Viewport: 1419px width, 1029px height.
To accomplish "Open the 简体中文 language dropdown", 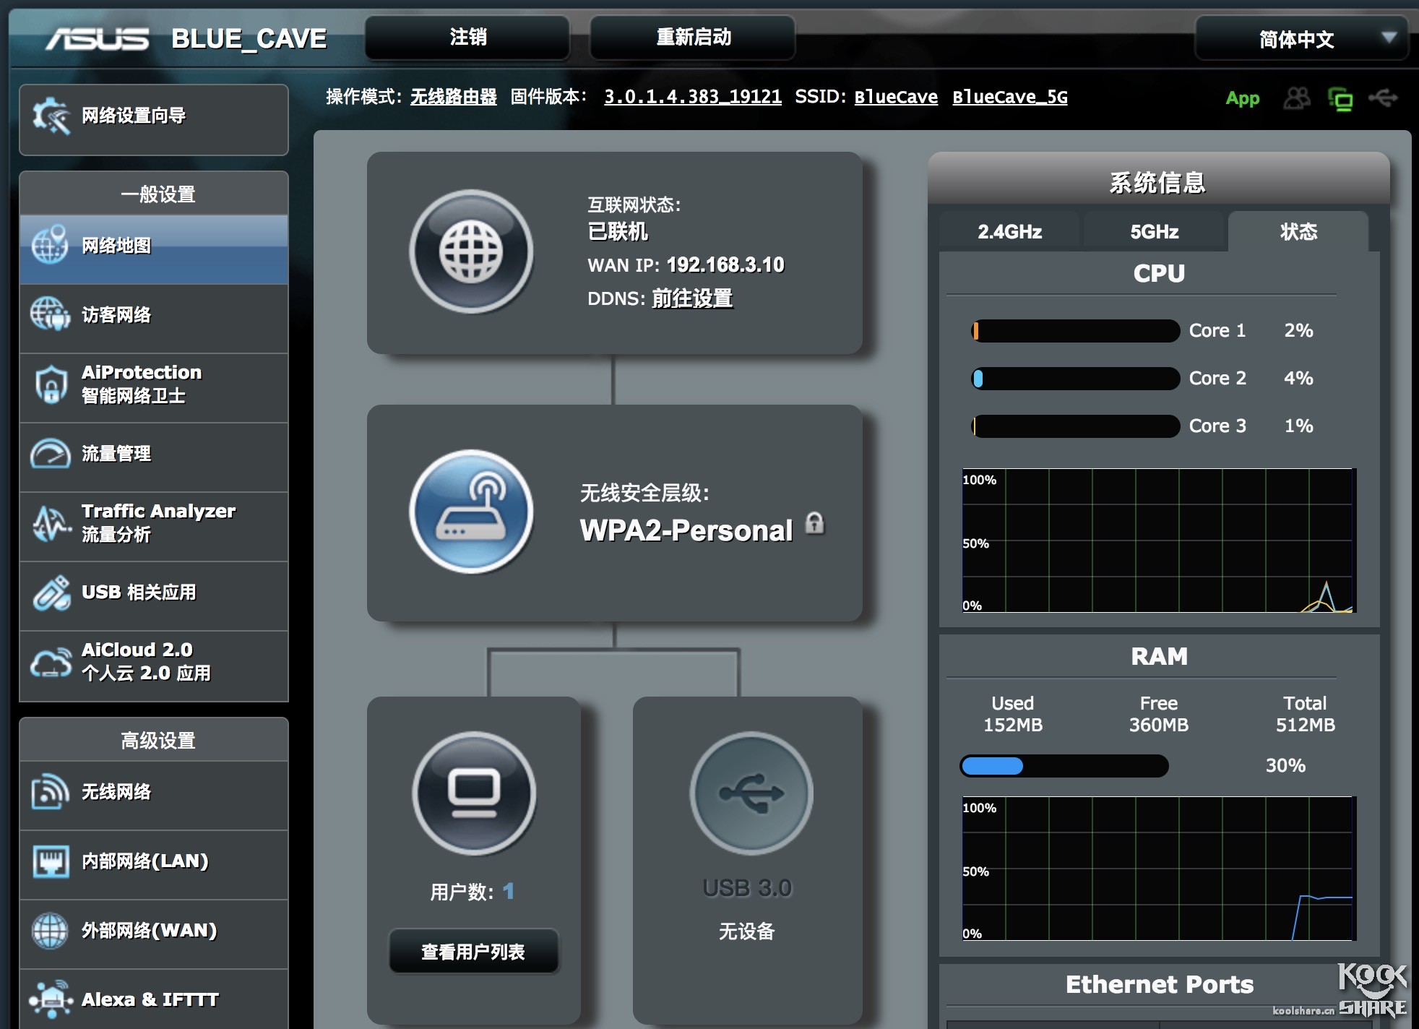I will (x=1302, y=39).
